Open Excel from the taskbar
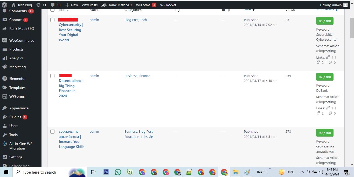 coord(130,172)
